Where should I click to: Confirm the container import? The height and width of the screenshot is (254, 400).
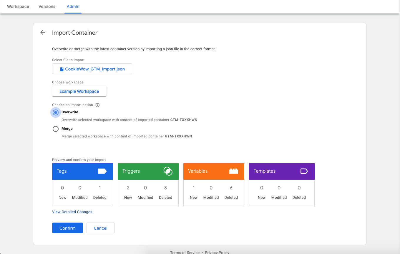(67, 228)
